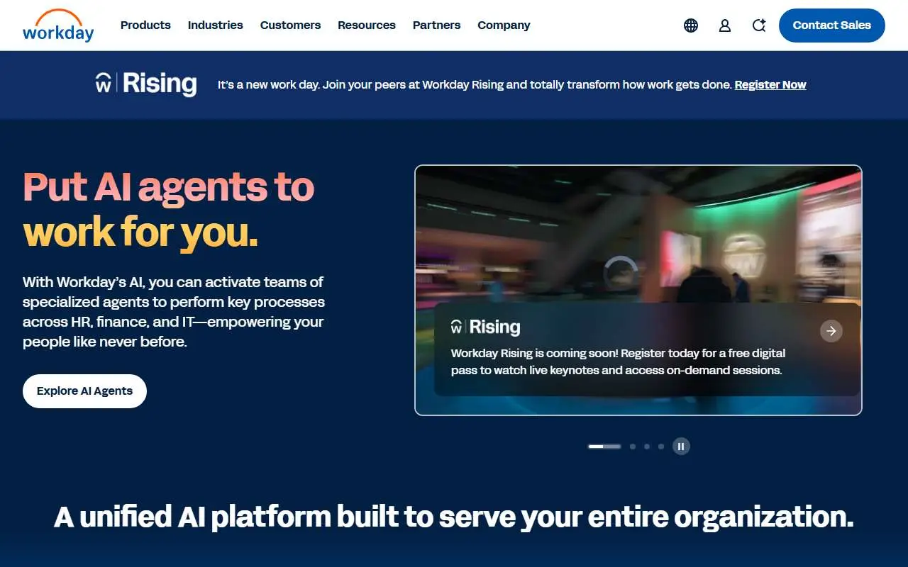The height and width of the screenshot is (567, 908).
Task: Open the user account icon
Action: point(725,26)
